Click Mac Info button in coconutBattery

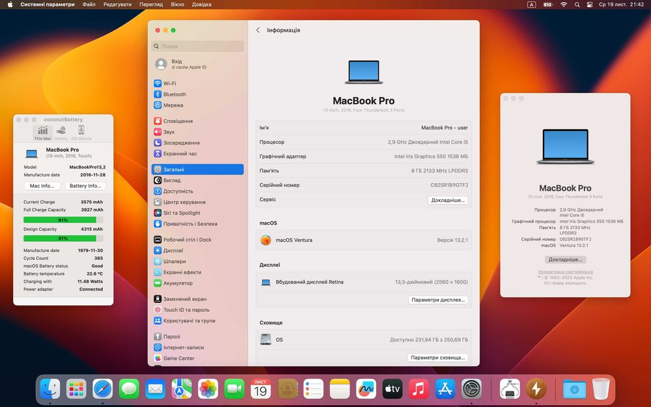[x=42, y=186]
